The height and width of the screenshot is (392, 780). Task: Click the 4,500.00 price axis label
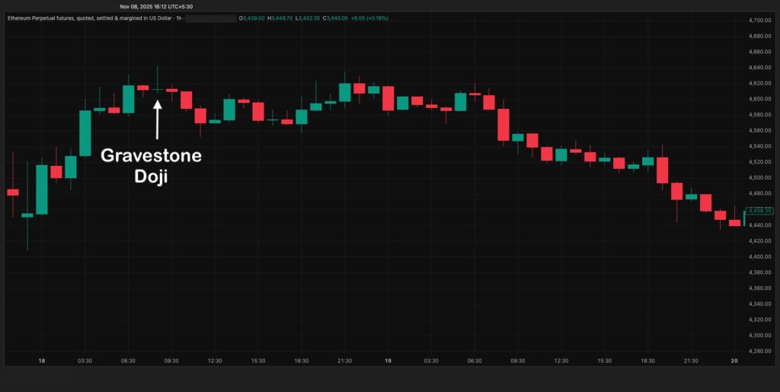coord(759,178)
